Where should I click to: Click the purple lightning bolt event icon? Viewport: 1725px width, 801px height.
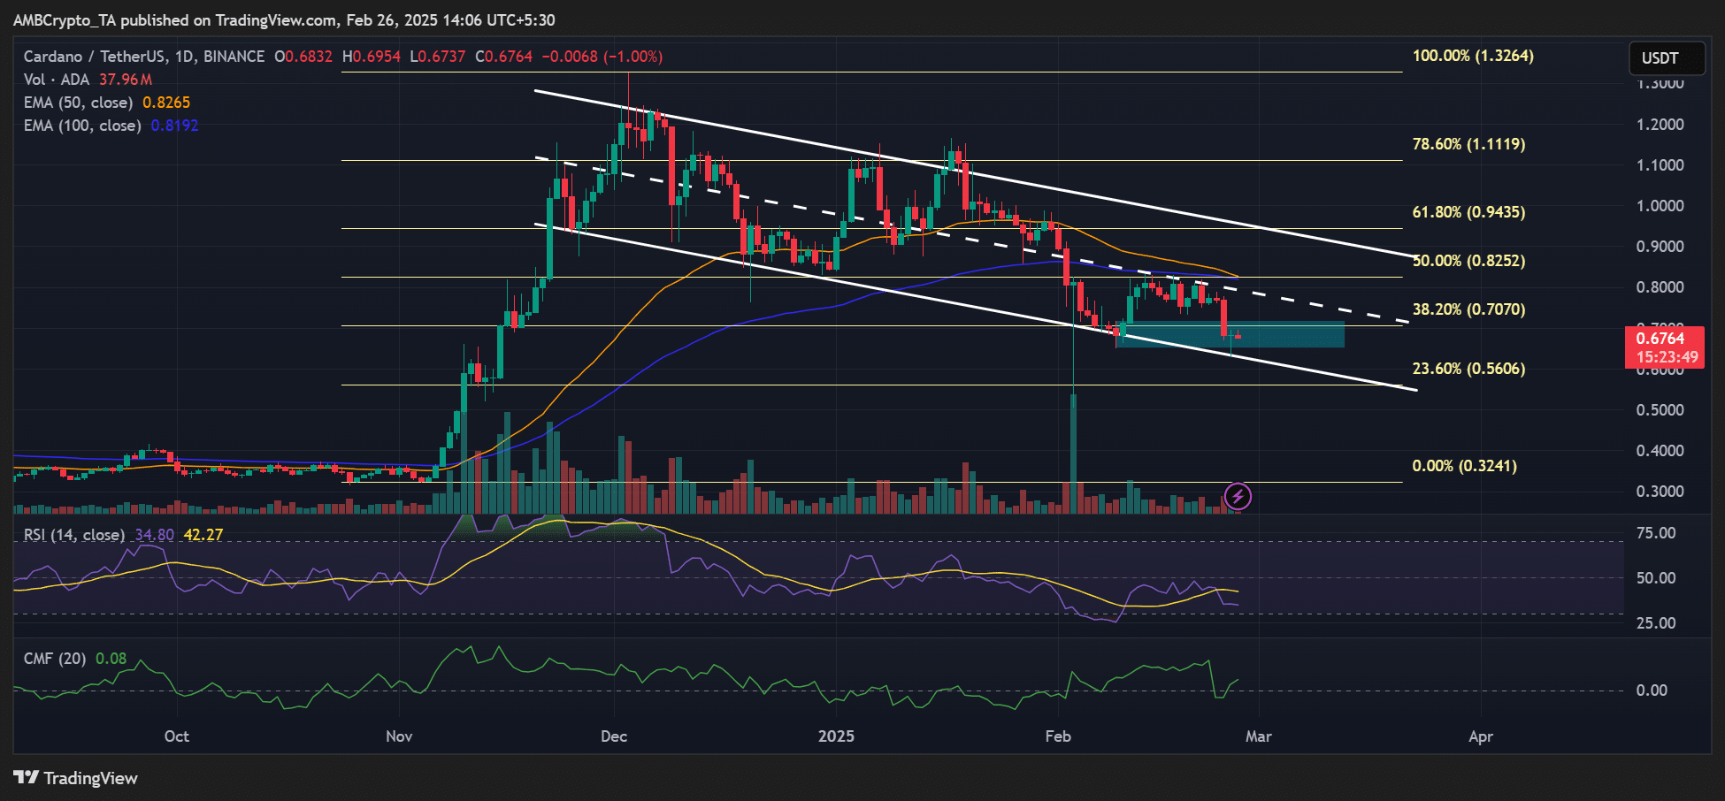pos(1238,496)
